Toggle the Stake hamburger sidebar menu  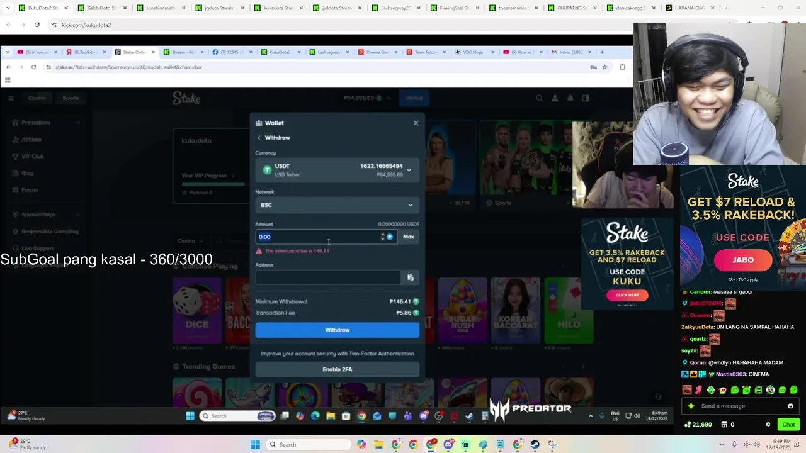[11, 98]
